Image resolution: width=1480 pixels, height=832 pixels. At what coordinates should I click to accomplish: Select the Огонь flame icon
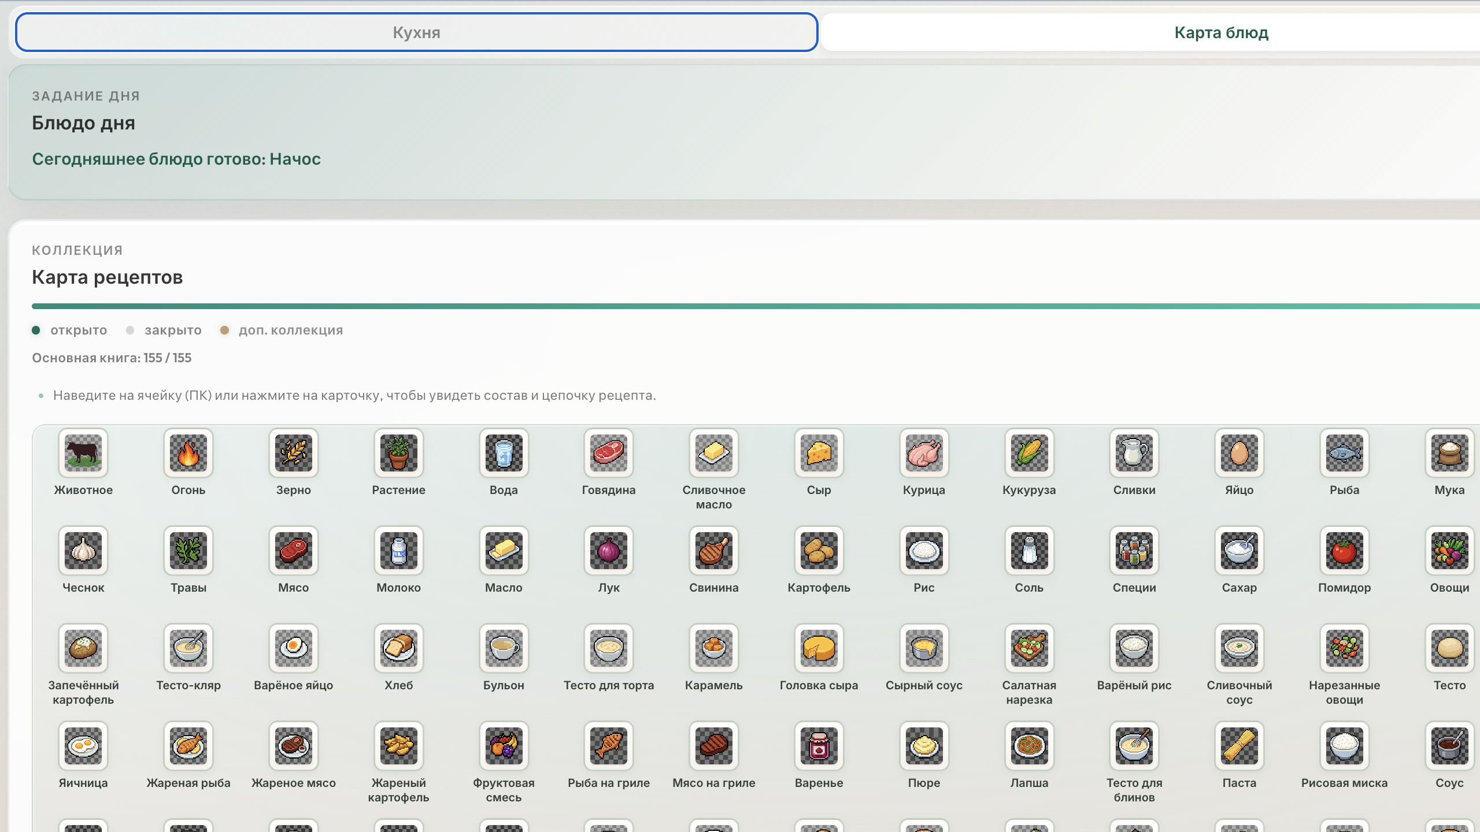188,453
